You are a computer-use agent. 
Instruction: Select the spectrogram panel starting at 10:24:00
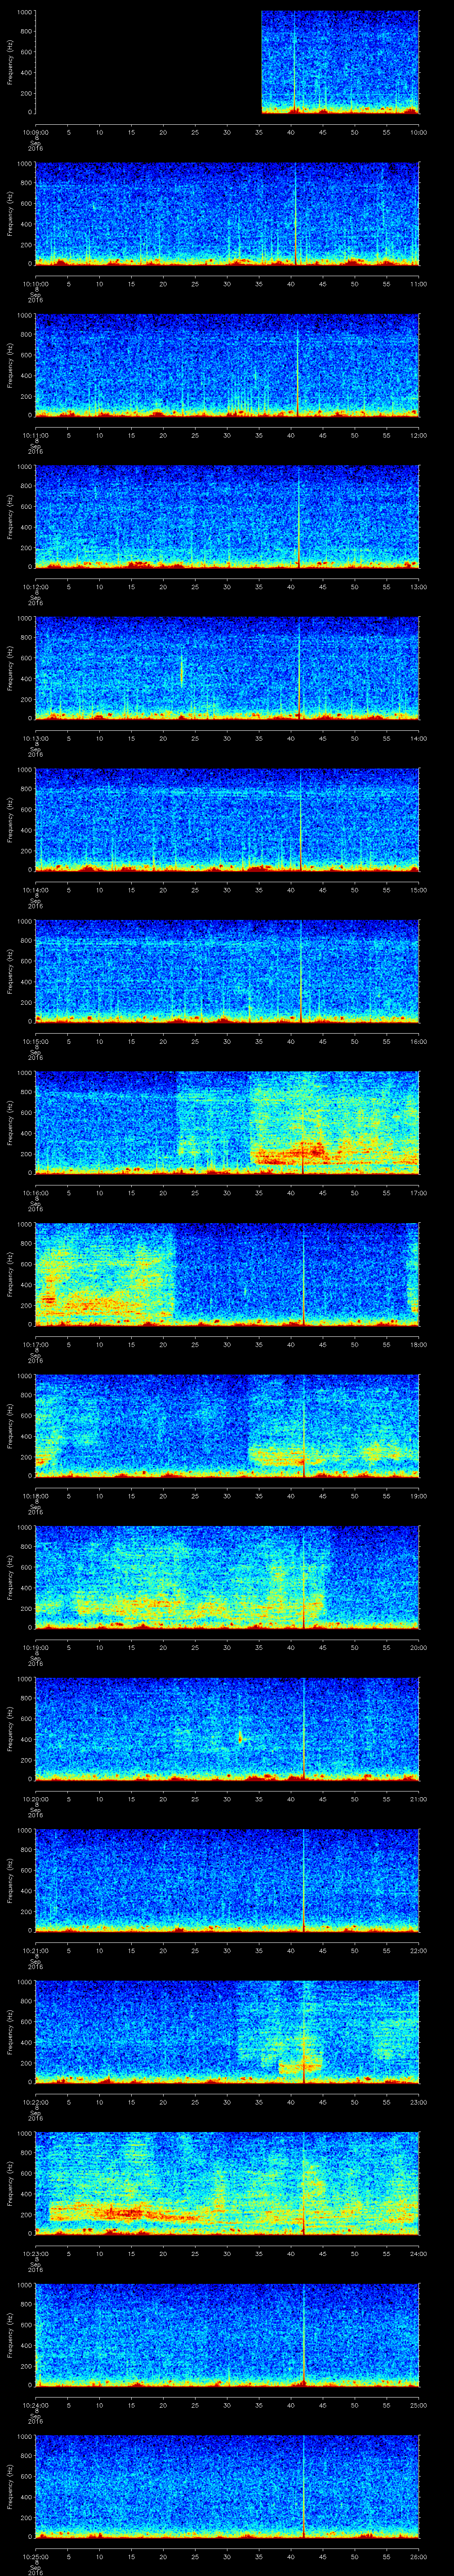point(227,2335)
